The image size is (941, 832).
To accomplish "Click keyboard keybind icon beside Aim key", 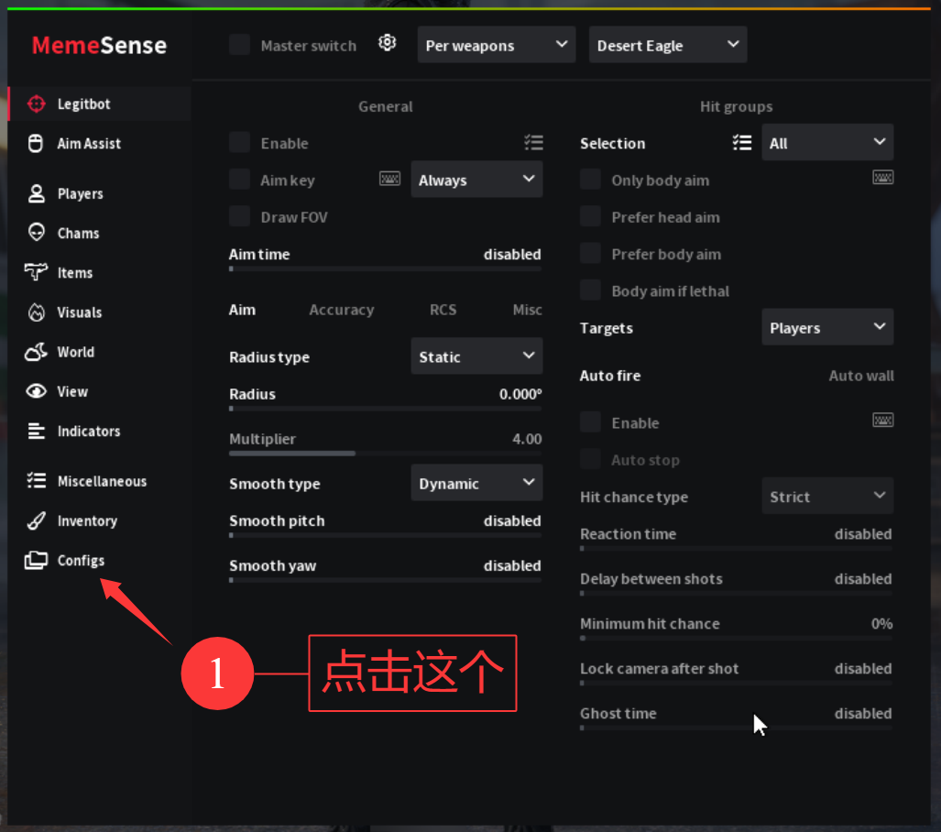I will point(389,180).
